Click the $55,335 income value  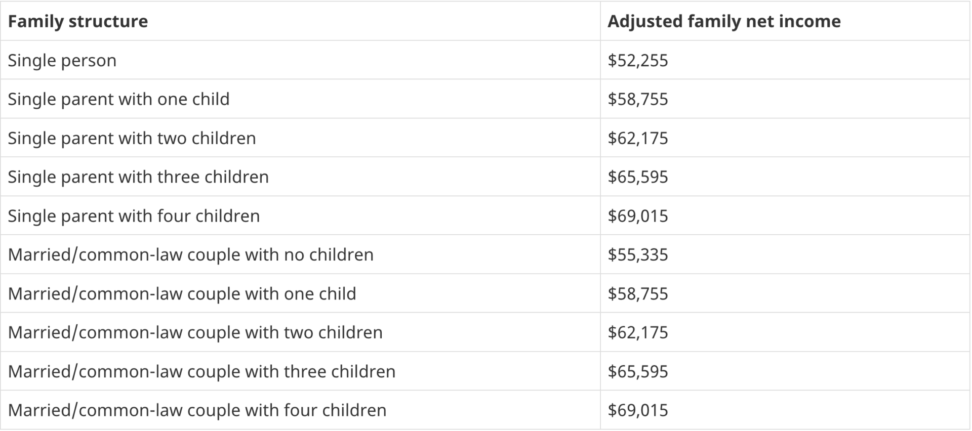tap(638, 254)
